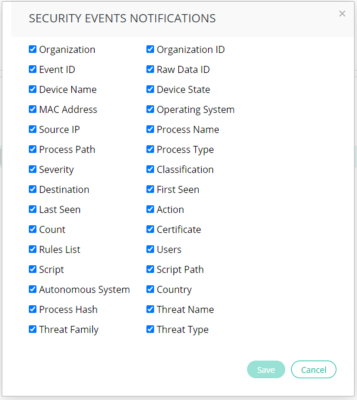This screenshot has height=400, width=357.
Task: Toggle the Destination checkbox
Action: [x=33, y=189]
